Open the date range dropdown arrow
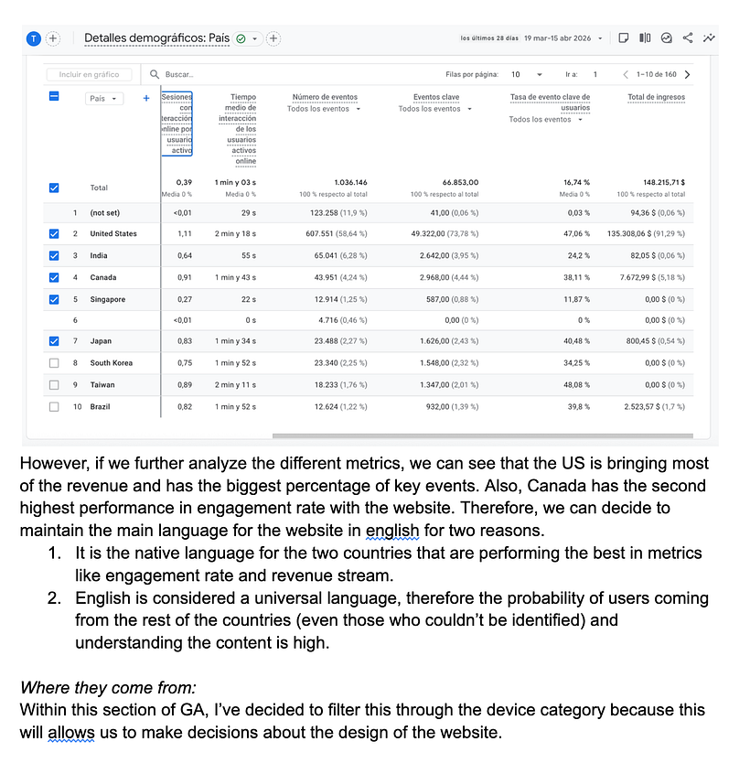Viewport: 750px width, 763px height. pyautogui.click(x=600, y=38)
